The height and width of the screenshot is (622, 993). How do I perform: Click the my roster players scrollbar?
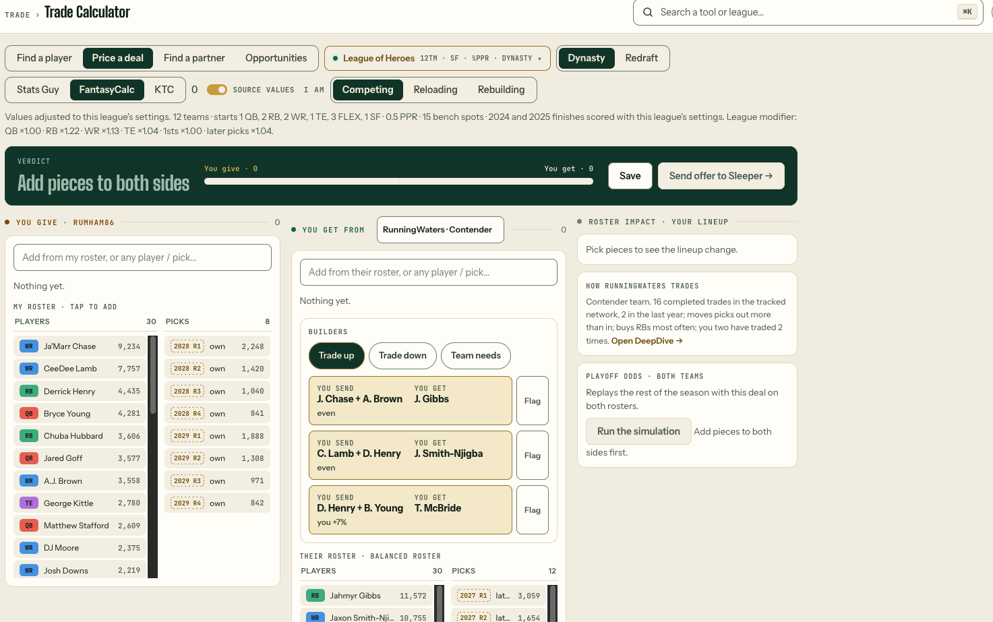[x=153, y=457]
